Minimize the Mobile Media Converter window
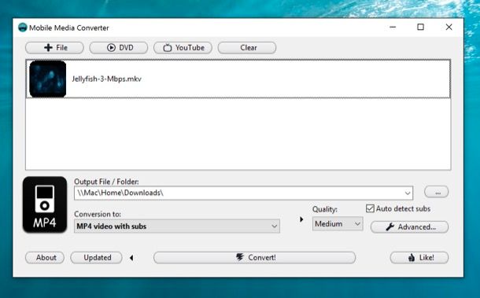The image size is (480, 298). 393,28
